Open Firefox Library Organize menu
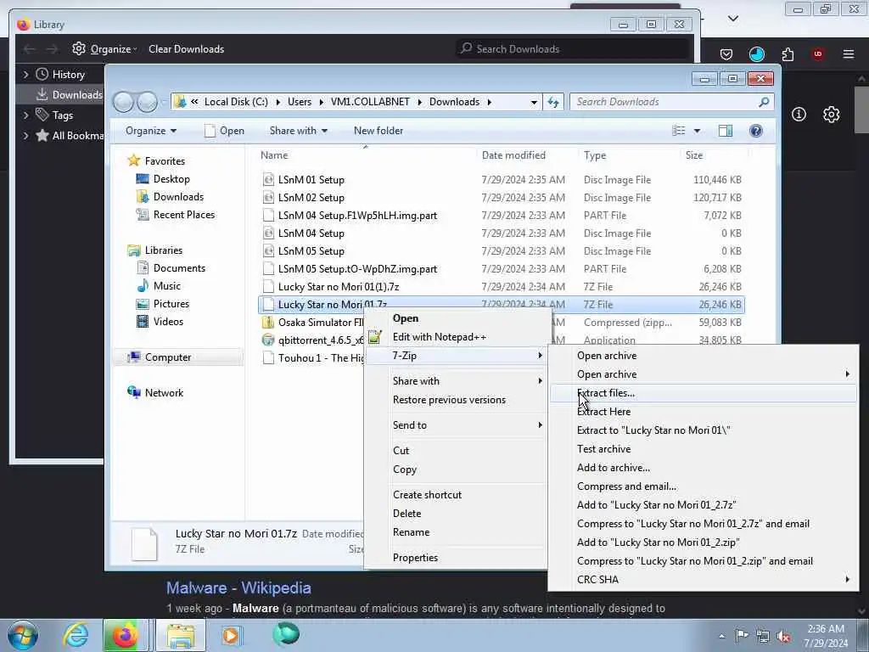 [x=104, y=48]
